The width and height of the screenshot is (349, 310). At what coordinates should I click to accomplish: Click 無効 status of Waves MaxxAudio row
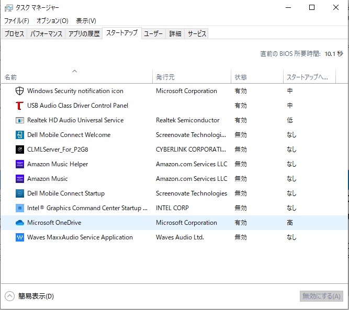pyautogui.click(x=241, y=237)
